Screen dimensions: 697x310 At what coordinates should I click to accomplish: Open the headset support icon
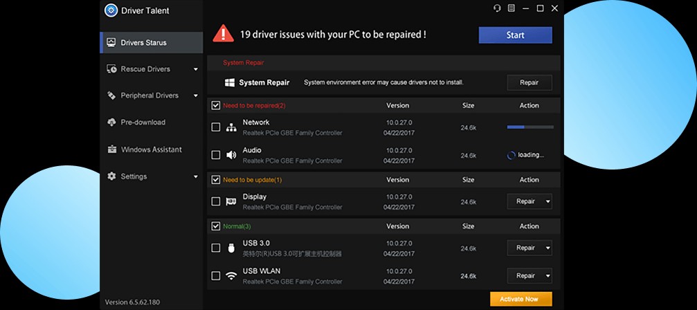tap(496, 8)
